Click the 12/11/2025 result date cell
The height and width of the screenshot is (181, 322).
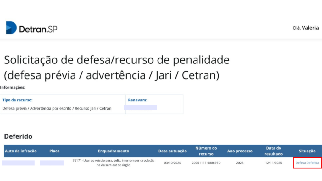(x=273, y=163)
